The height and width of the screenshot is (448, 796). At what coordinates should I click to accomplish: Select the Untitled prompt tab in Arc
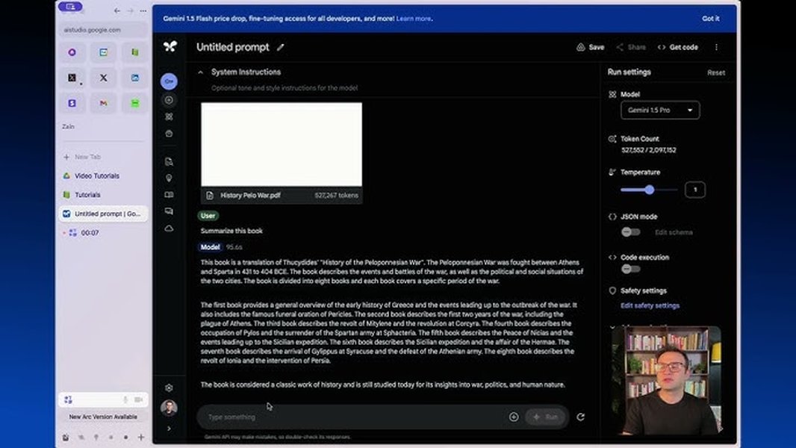(103, 214)
